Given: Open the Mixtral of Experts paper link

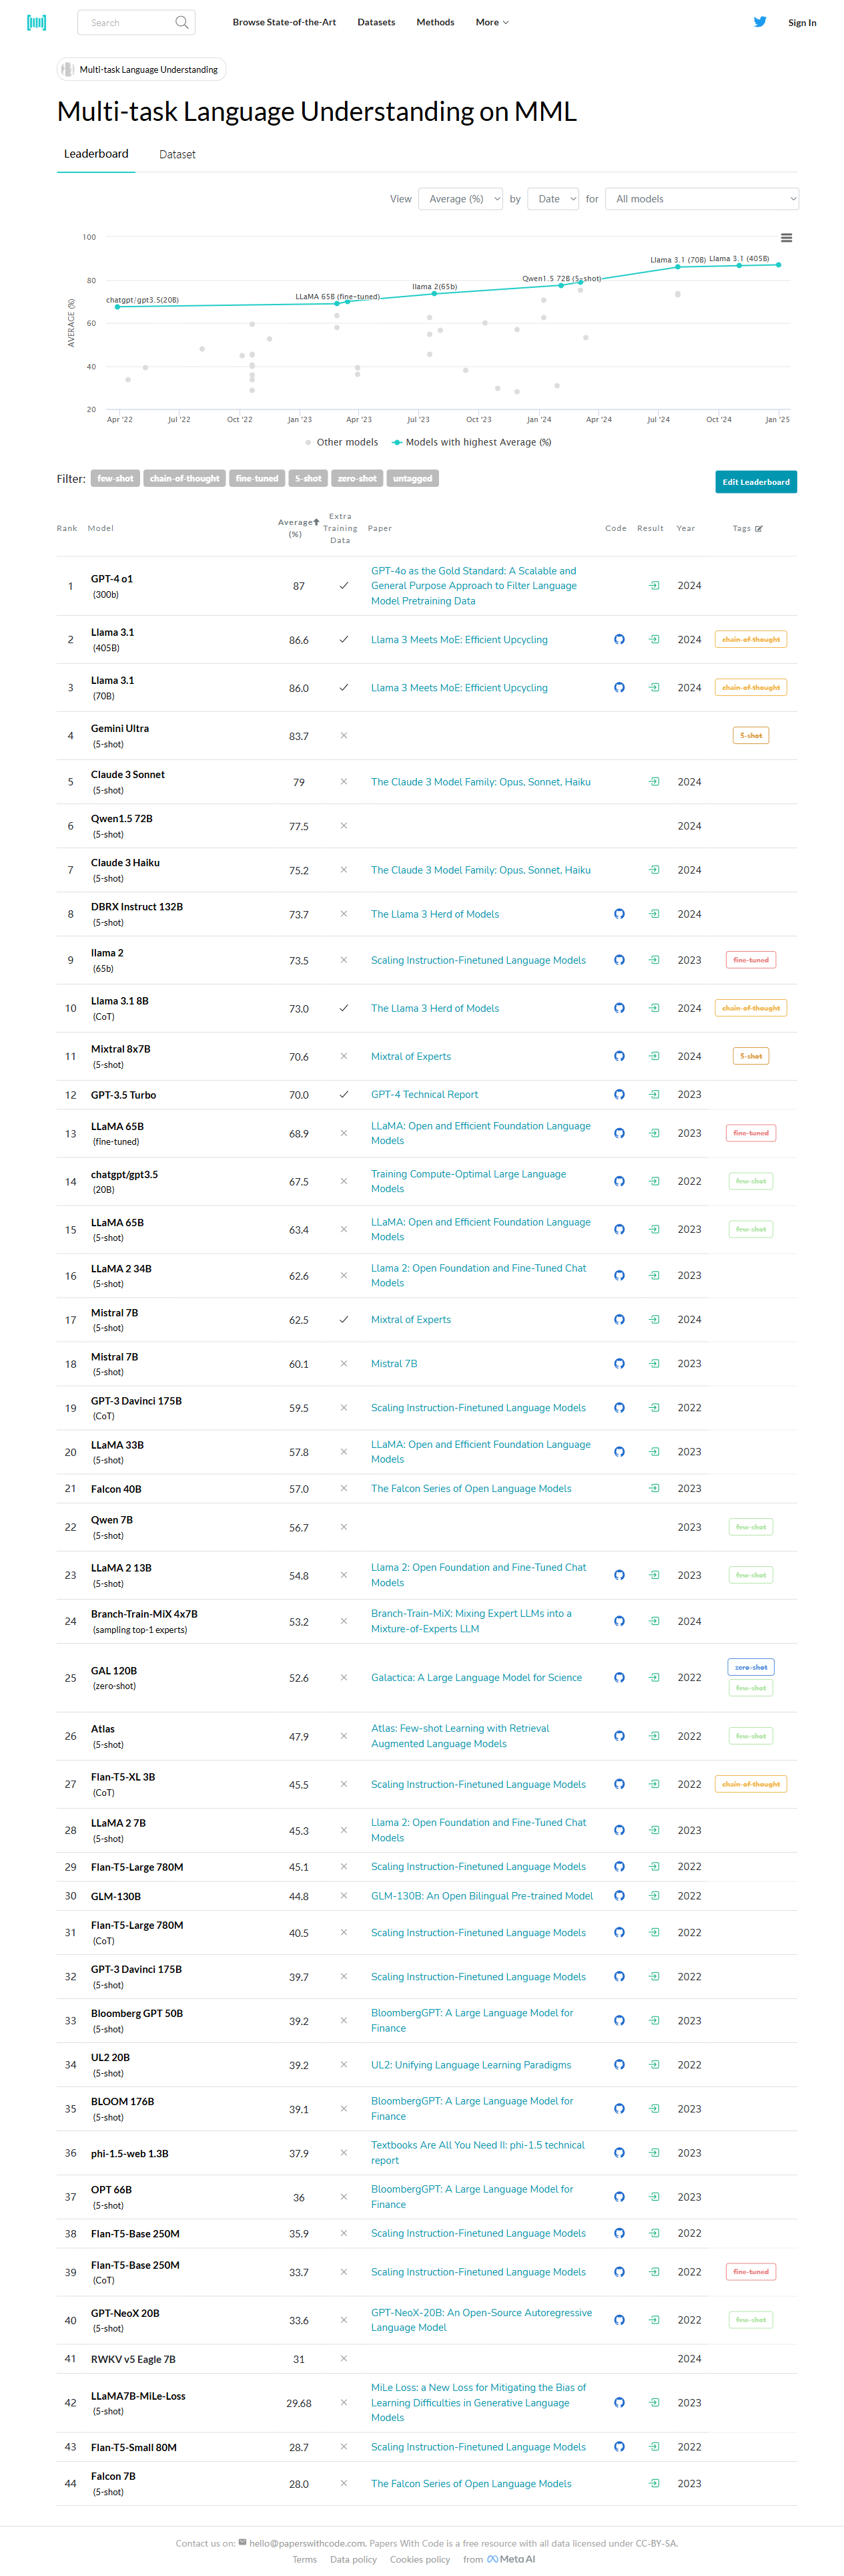Looking at the screenshot, I should [x=410, y=1056].
